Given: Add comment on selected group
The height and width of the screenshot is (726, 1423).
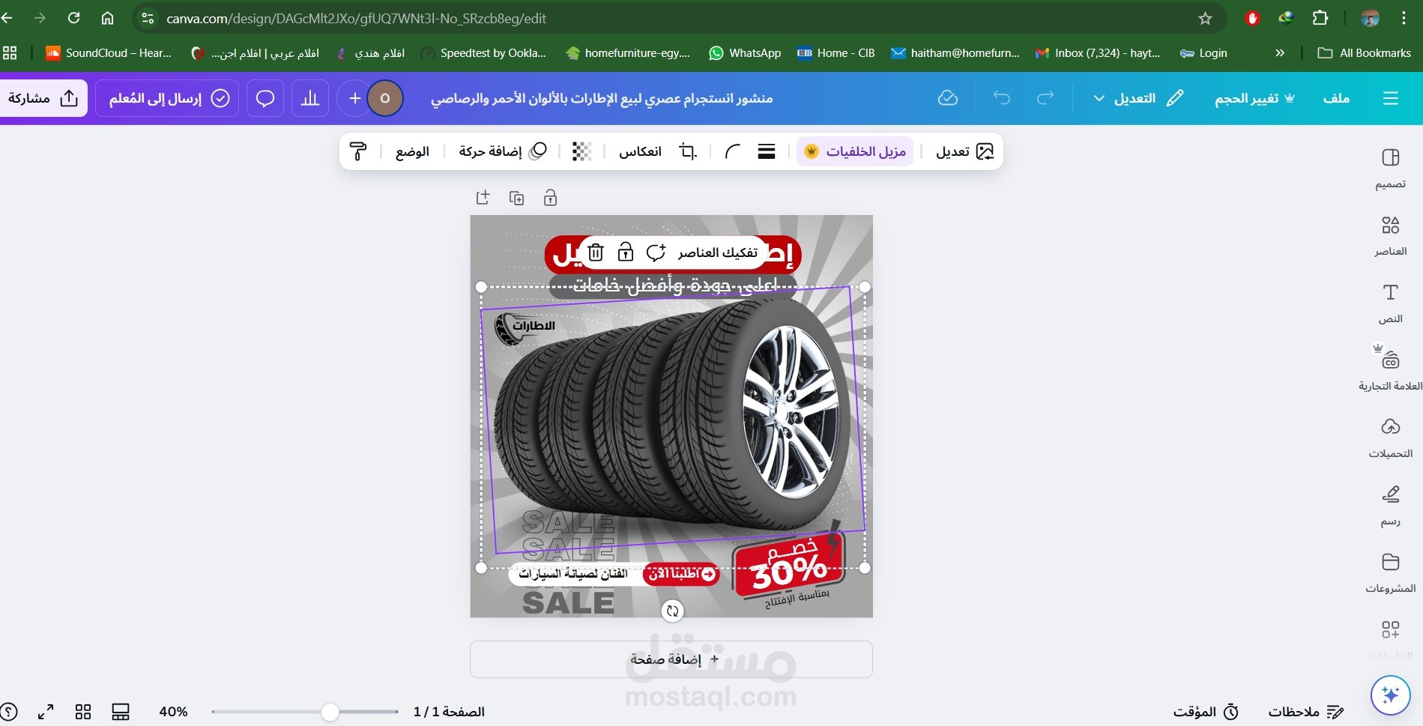Looking at the screenshot, I should [x=656, y=252].
